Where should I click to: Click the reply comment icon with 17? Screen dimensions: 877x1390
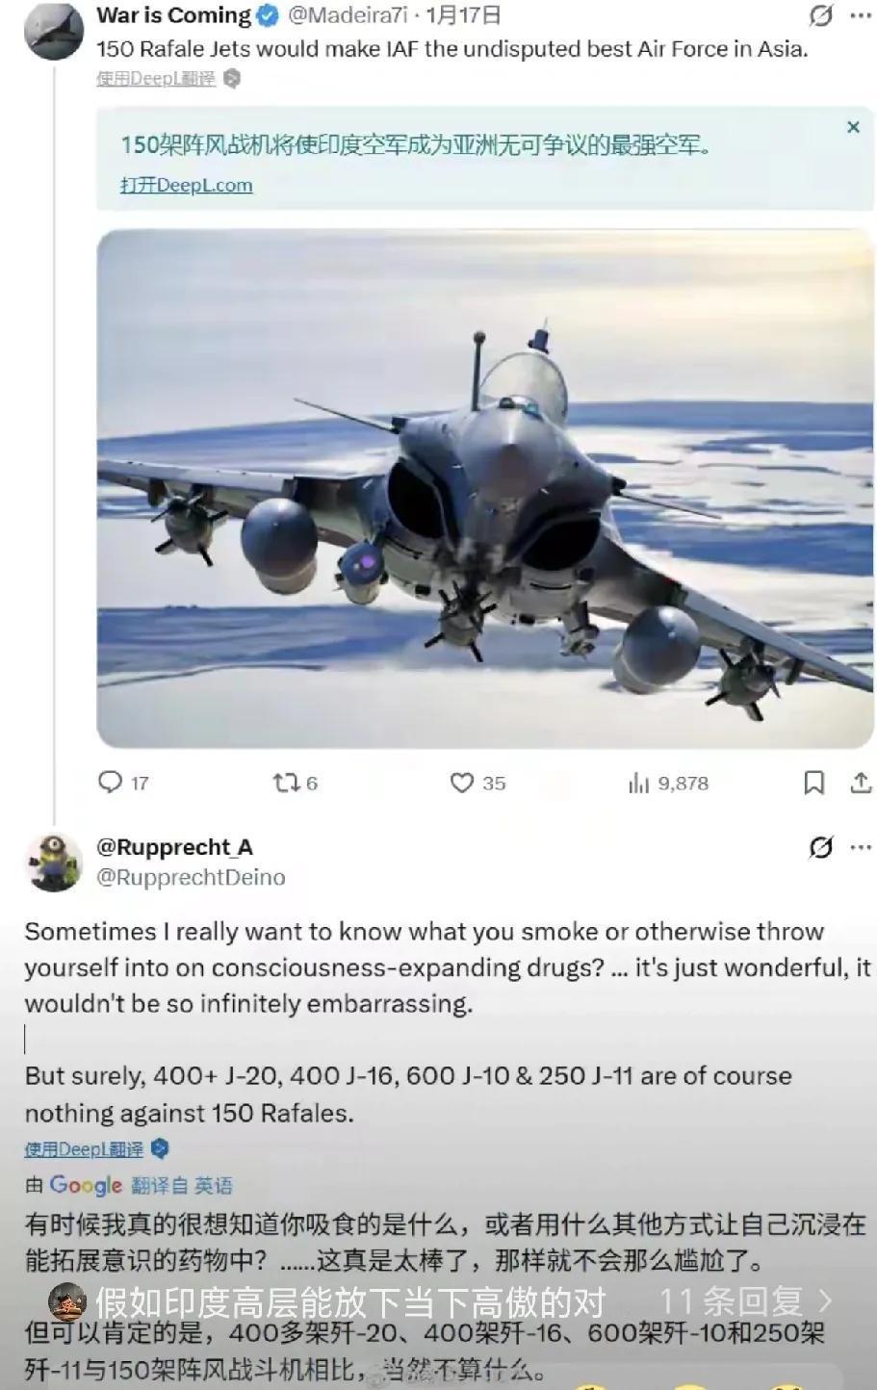coord(112,782)
